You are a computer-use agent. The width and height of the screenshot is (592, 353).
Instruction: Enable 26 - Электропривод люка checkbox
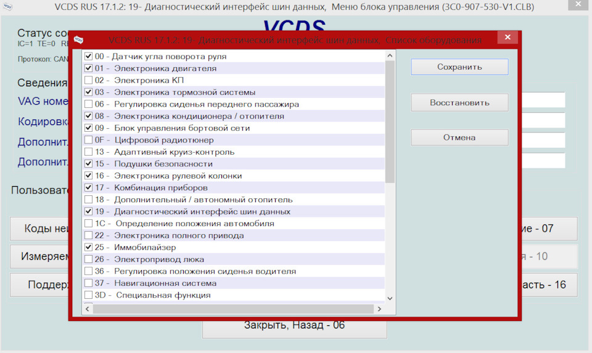click(x=88, y=259)
